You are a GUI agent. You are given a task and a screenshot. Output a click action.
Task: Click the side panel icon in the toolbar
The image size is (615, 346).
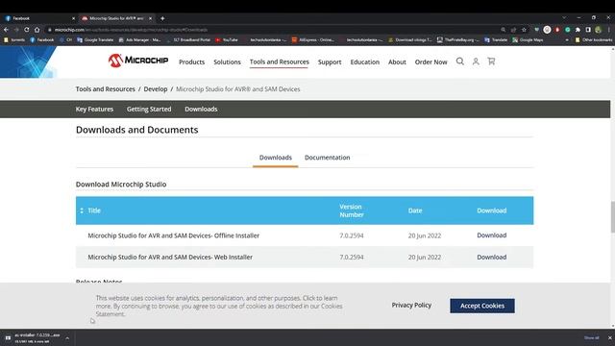[588, 30]
